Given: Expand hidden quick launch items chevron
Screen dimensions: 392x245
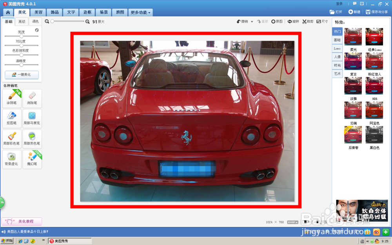Looking at the screenshot, I should (43, 240).
